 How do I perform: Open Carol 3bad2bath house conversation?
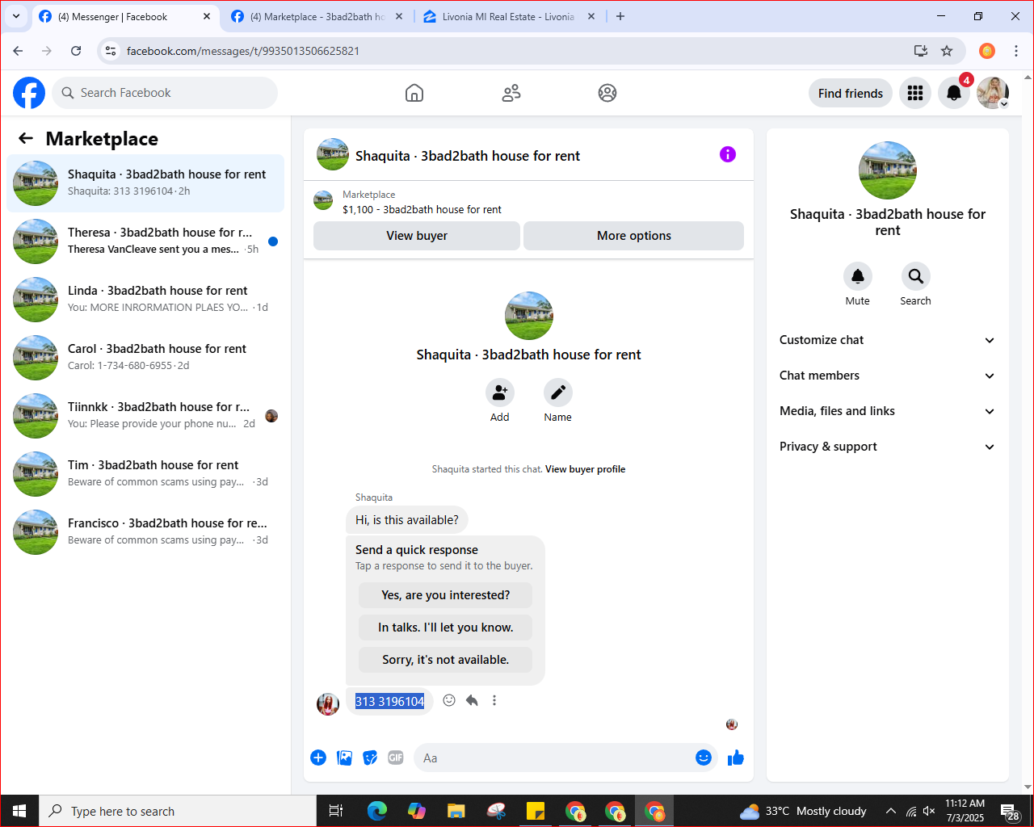(145, 358)
